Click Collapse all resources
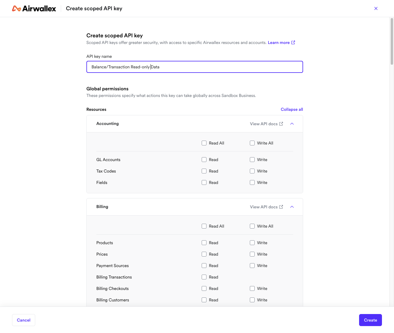This screenshot has height=333, width=394. point(292,109)
